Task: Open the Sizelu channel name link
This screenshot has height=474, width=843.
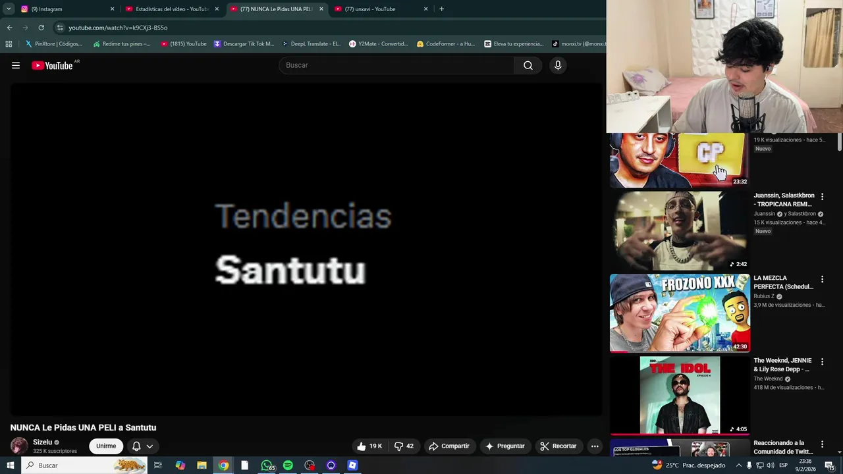Action: (42, 442)
